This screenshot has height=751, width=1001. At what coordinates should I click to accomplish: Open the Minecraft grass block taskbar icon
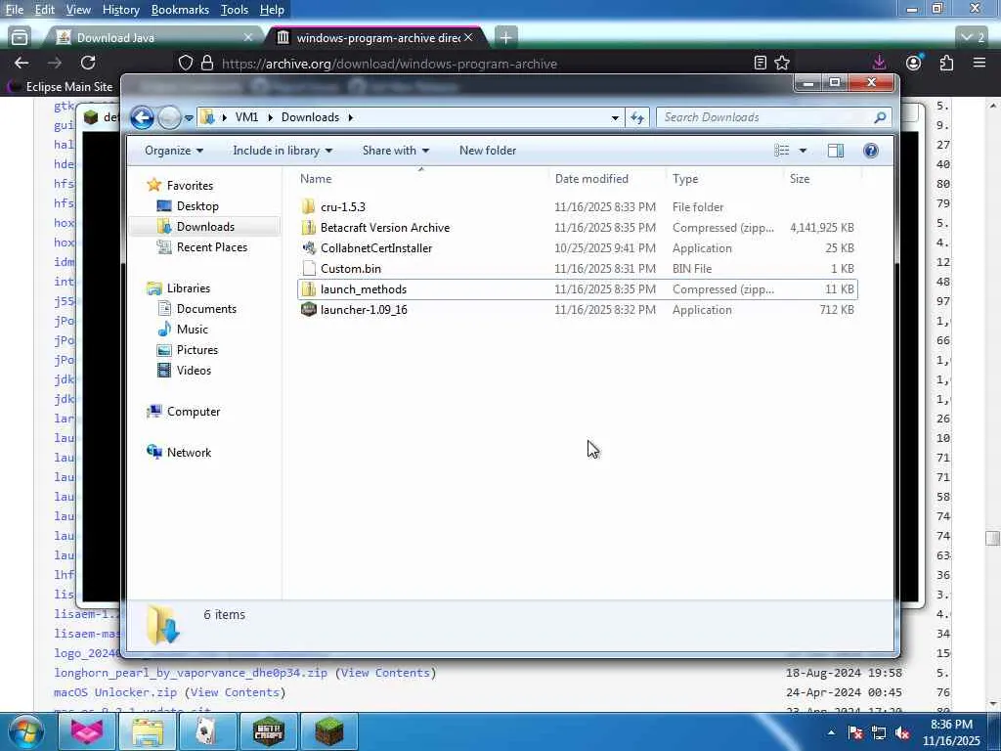328,731
